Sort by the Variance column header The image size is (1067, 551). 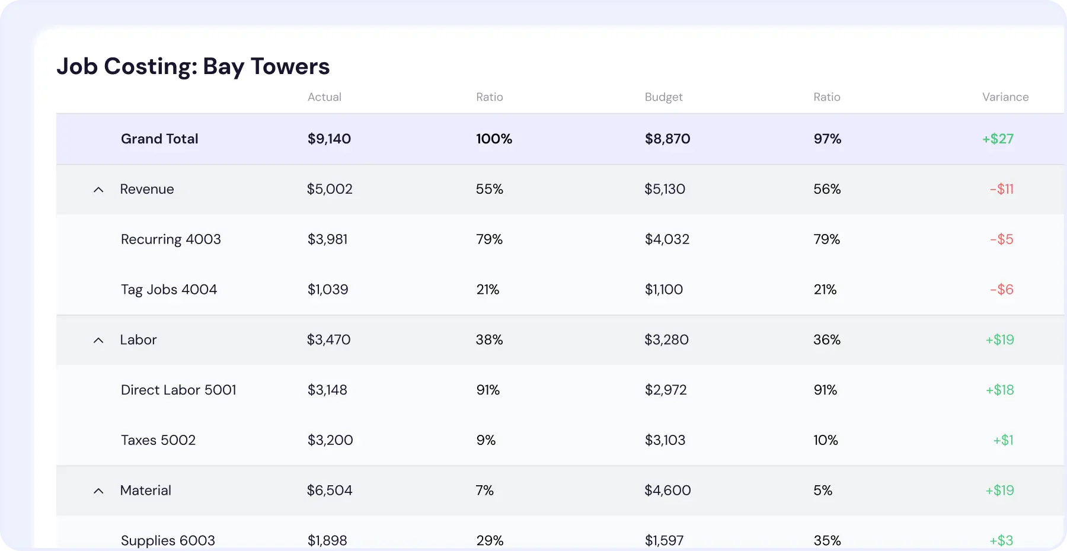point(1005,97)
